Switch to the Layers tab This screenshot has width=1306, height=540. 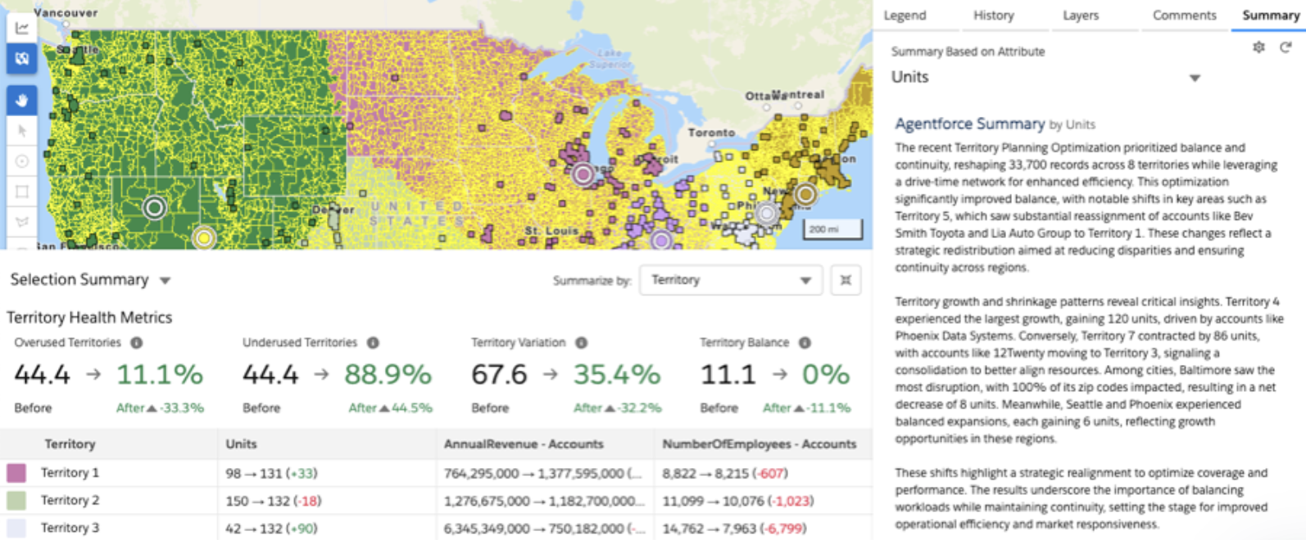(1081, 16)
